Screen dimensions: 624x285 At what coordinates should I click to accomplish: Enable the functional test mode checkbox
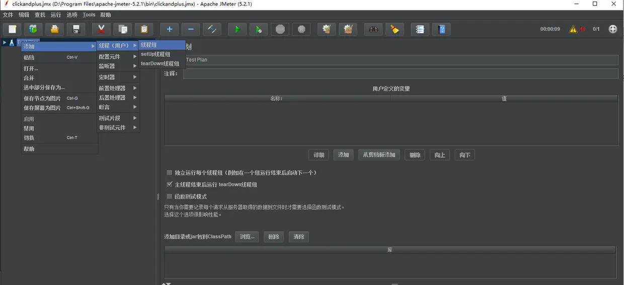[170, 196]
